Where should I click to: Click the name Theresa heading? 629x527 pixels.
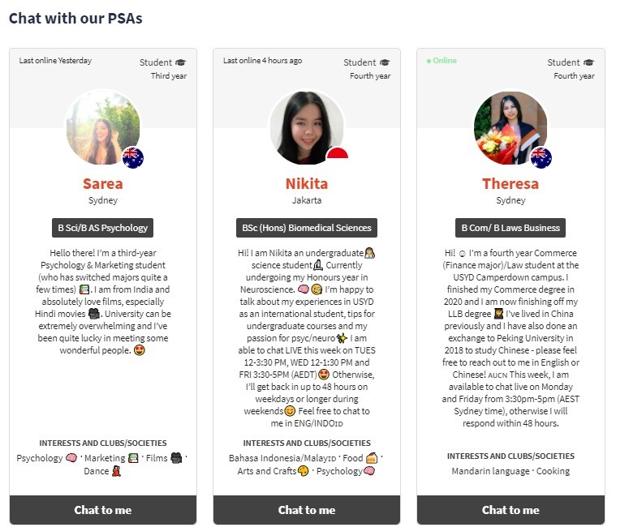click(x=511, y=183)
